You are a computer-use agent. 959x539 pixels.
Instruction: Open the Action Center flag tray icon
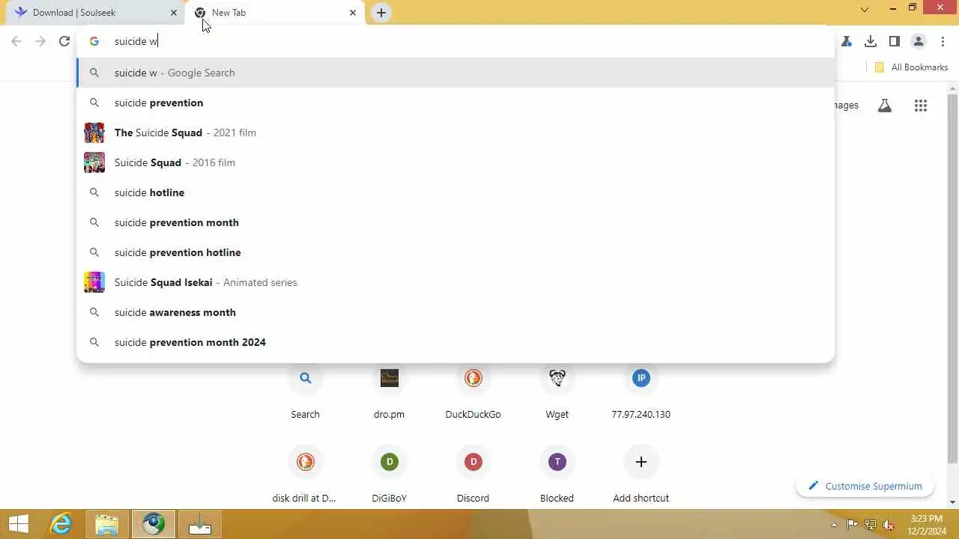[853, 525]
